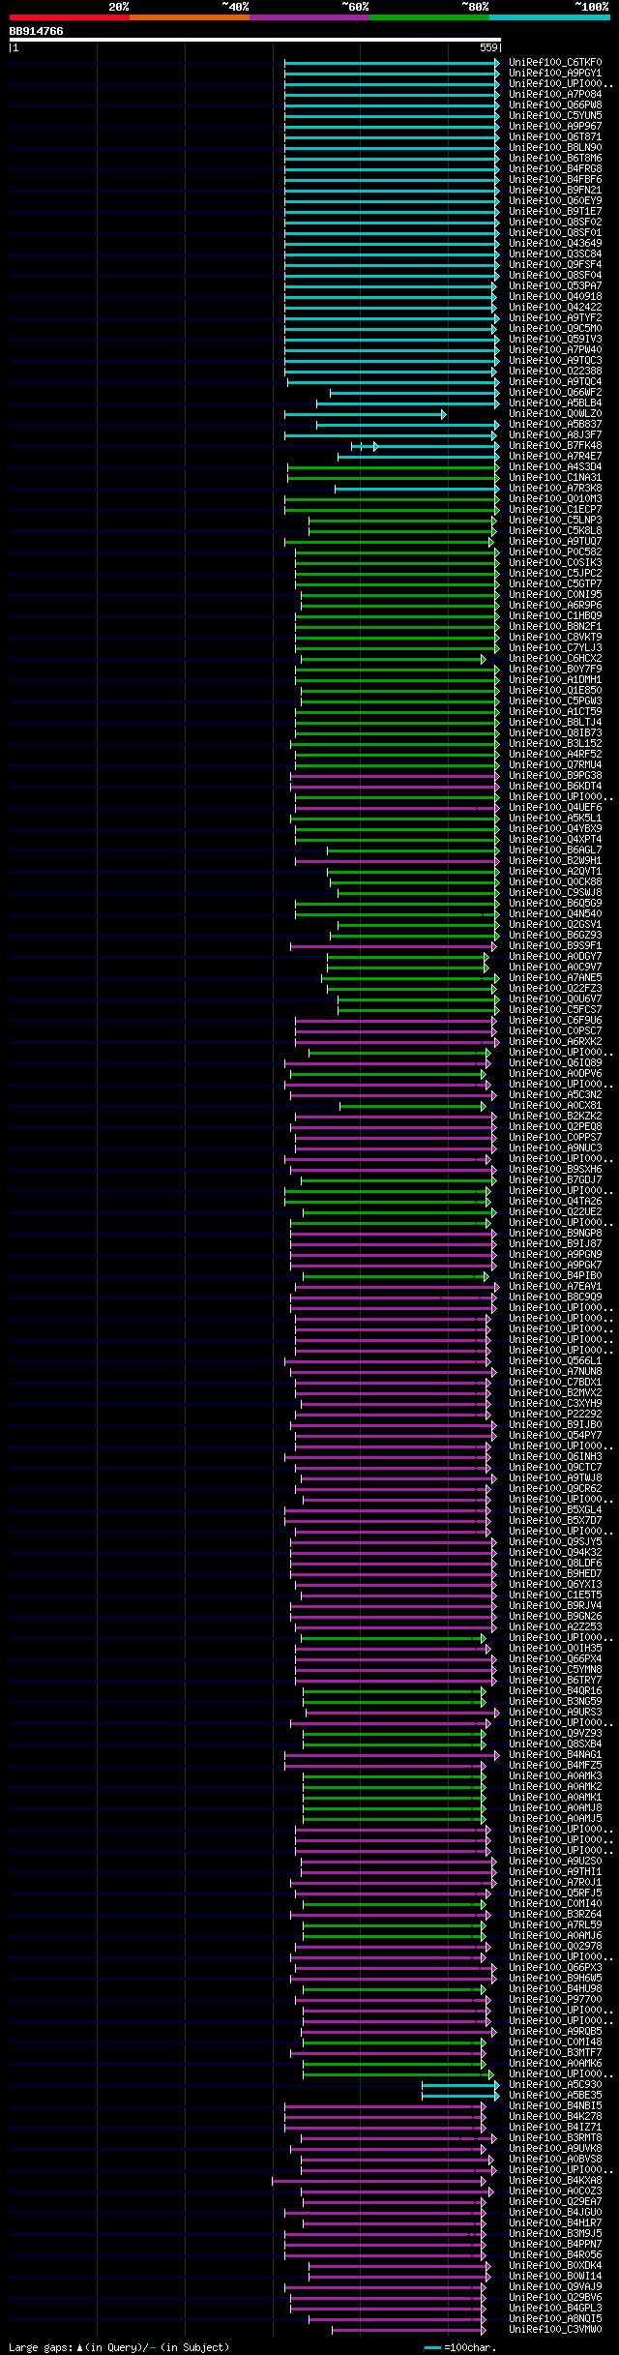Click the orange ~40% identity legend segment
This screenshot has height=2355, width=619.
tap(189, 17)
